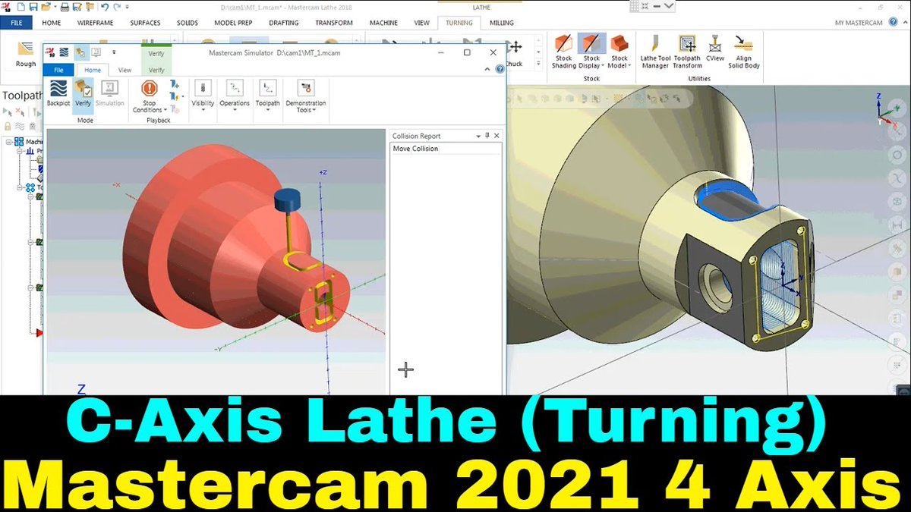Open the Stop Conditions dropdown
Image resolution: width=911 pixels, height=512 pixels.
click(x=149, y=96)
